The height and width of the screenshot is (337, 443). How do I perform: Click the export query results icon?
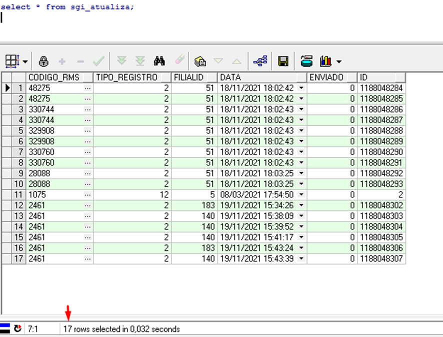tap(306, 61)
